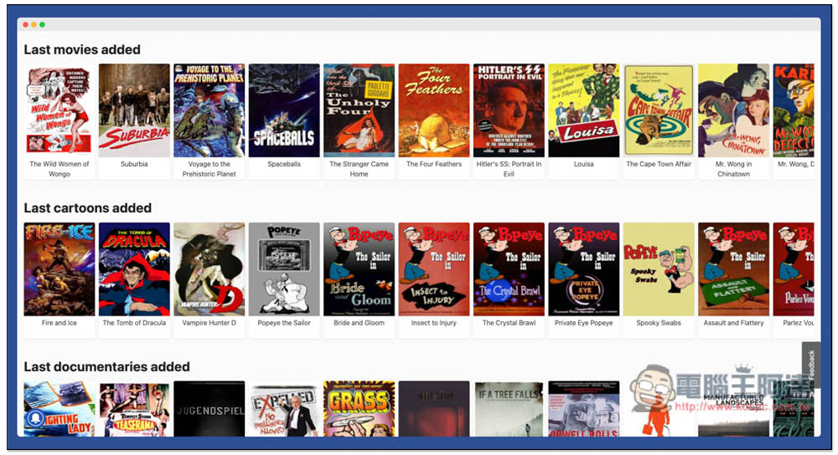Viewport: 838px width, 455px height.
Task: Click the Vampire Hunter D poster
Action: 209,268
